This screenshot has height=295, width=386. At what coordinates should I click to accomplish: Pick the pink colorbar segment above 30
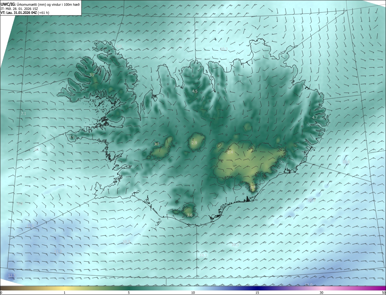tap(321, 288)
